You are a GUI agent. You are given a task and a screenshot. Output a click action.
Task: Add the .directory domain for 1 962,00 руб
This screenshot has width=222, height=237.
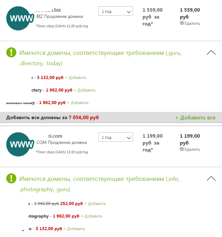[84, 90]
